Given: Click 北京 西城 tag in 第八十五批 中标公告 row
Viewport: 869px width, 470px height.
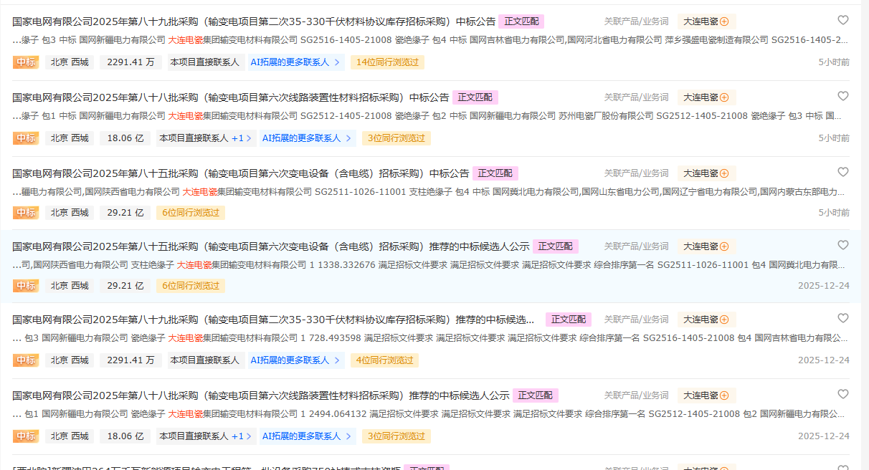Looking at the screenshot, I should (70, 213).
